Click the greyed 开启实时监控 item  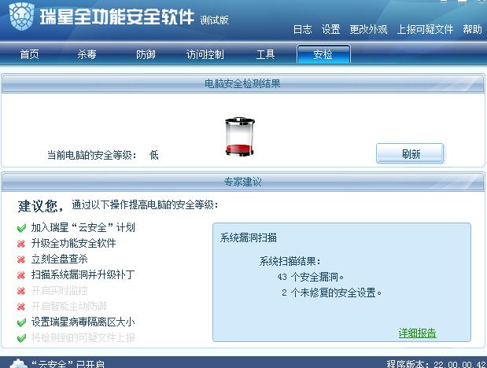59,291
